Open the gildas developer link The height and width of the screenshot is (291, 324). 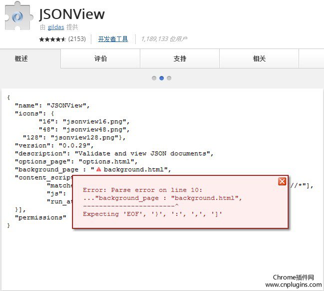pyautogui.click(x=56, y=27)
